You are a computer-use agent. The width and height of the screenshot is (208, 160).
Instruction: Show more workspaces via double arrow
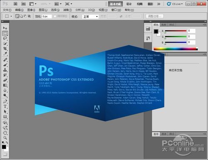pyautogui.click(x=158, y=4)
